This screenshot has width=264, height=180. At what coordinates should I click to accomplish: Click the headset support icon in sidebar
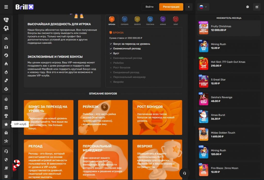[x=6, y=151]
